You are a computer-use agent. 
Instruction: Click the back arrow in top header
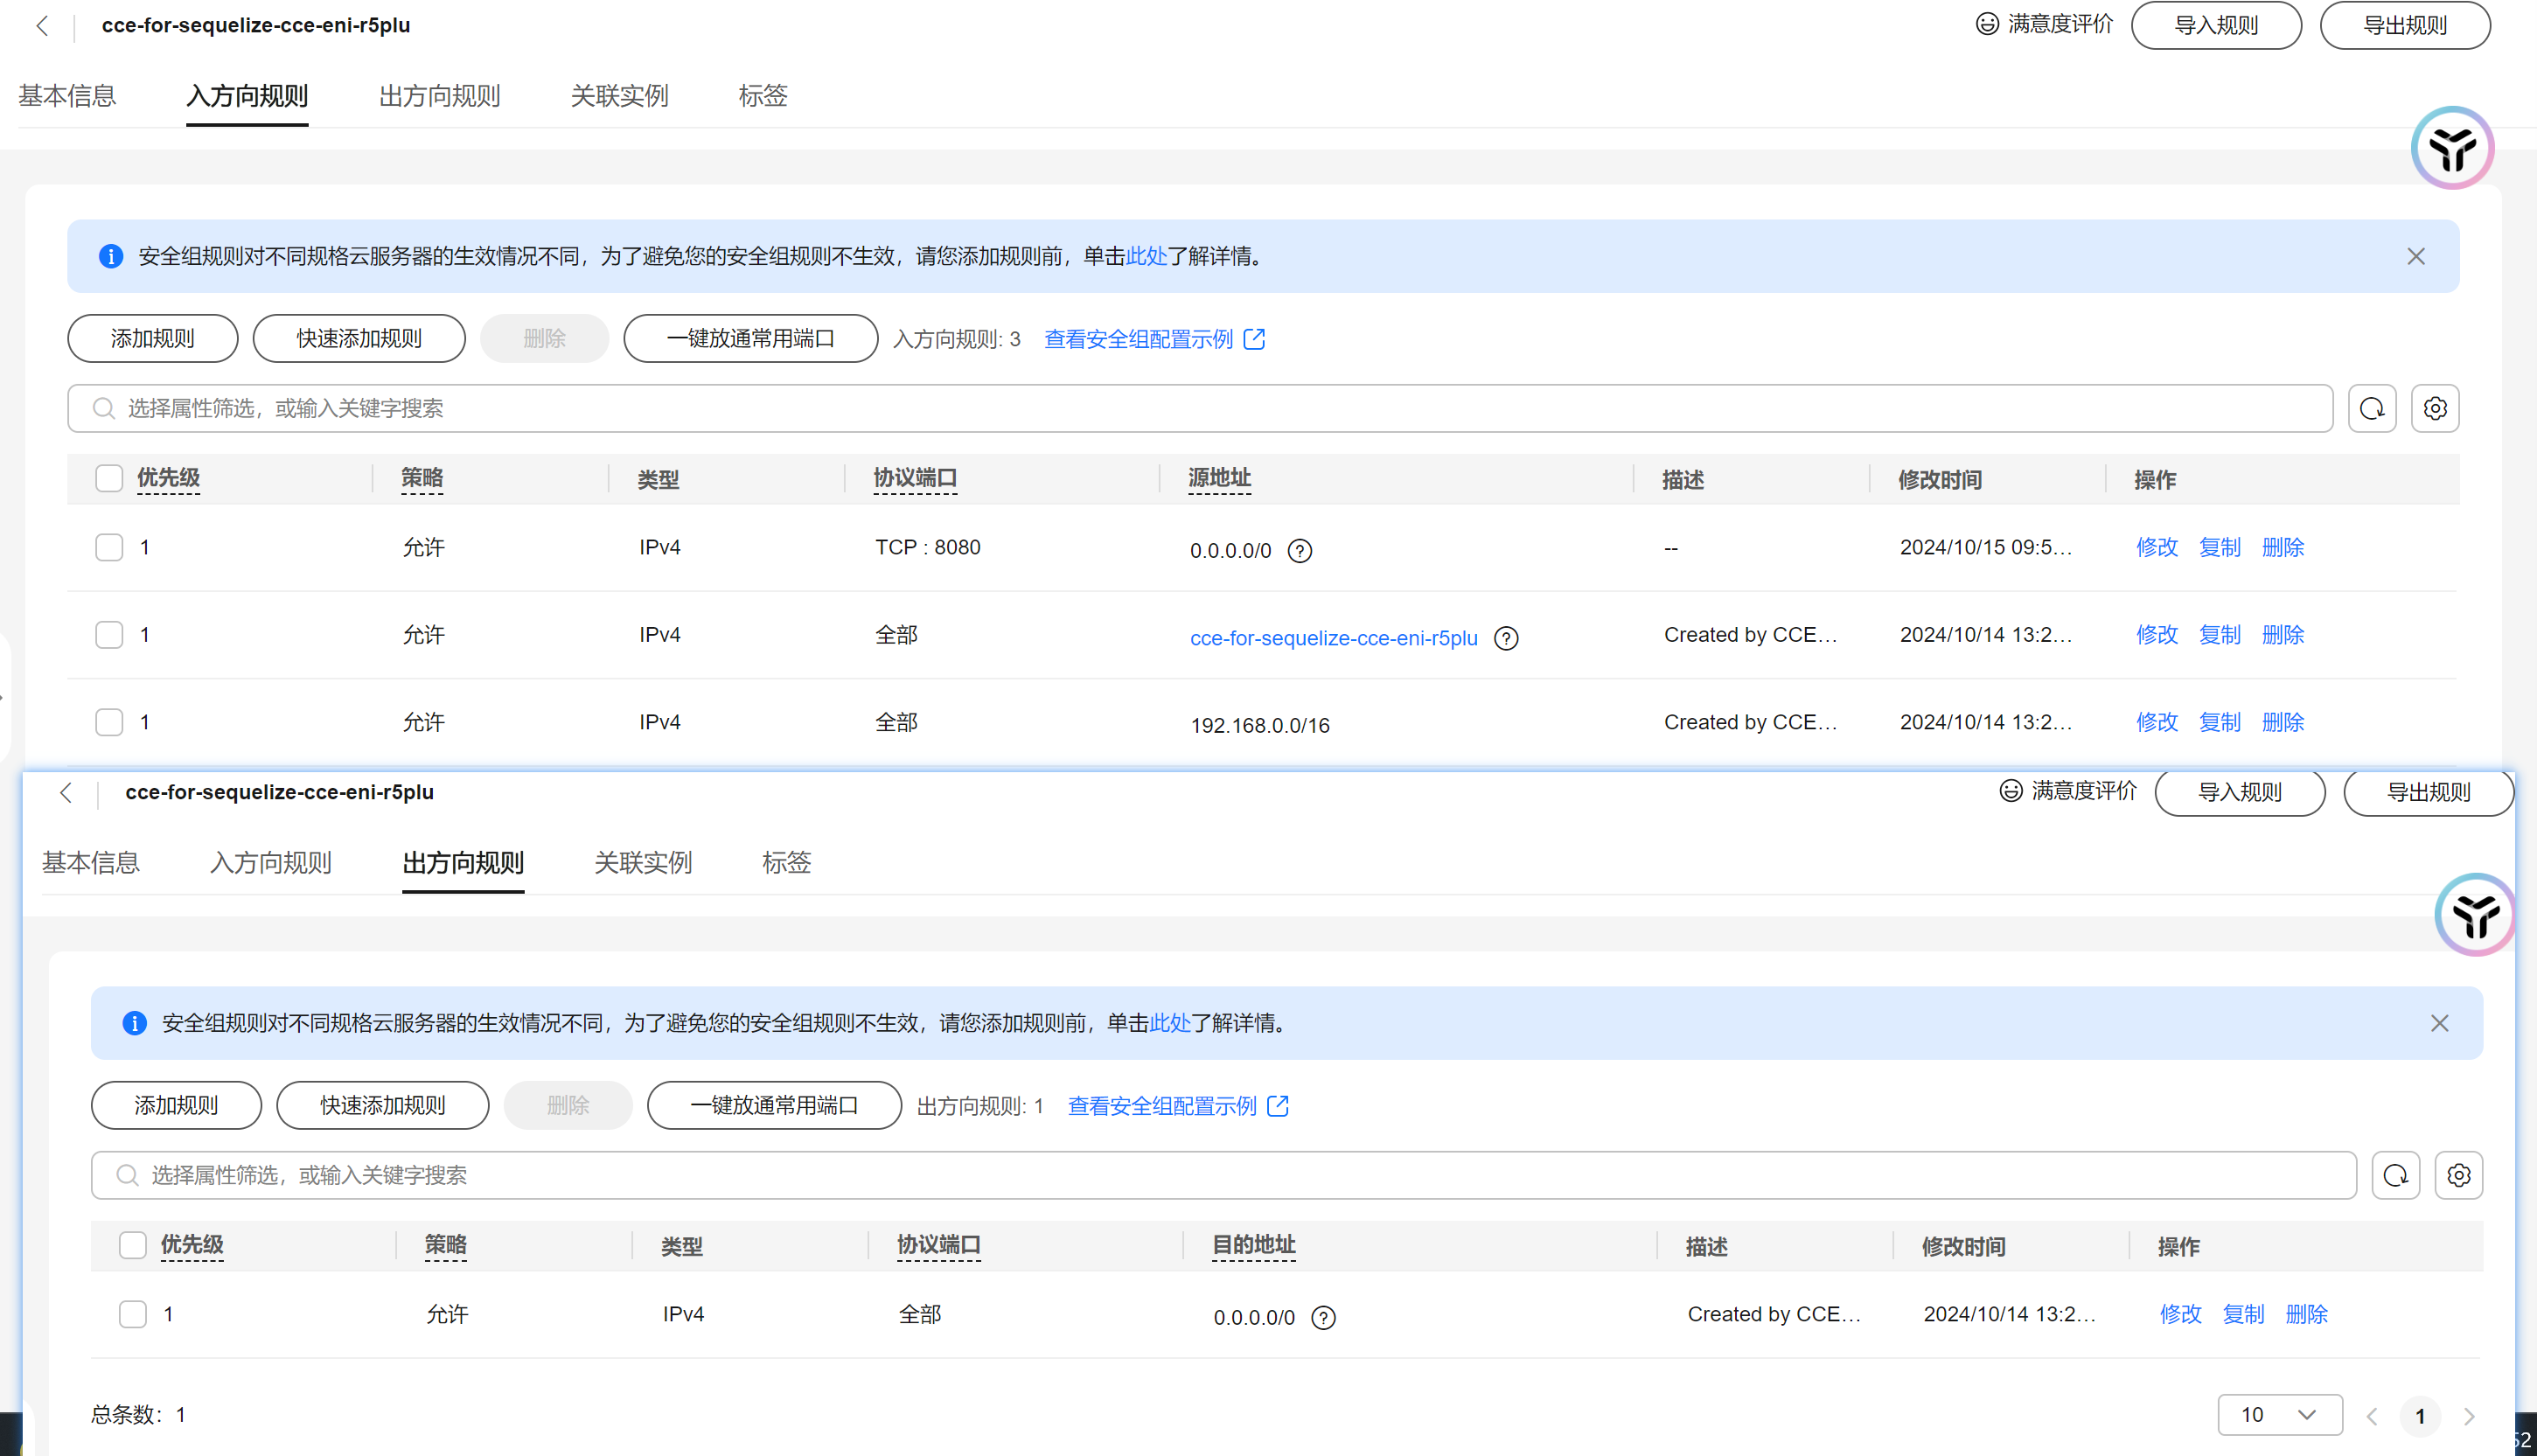tap(42, 26)
